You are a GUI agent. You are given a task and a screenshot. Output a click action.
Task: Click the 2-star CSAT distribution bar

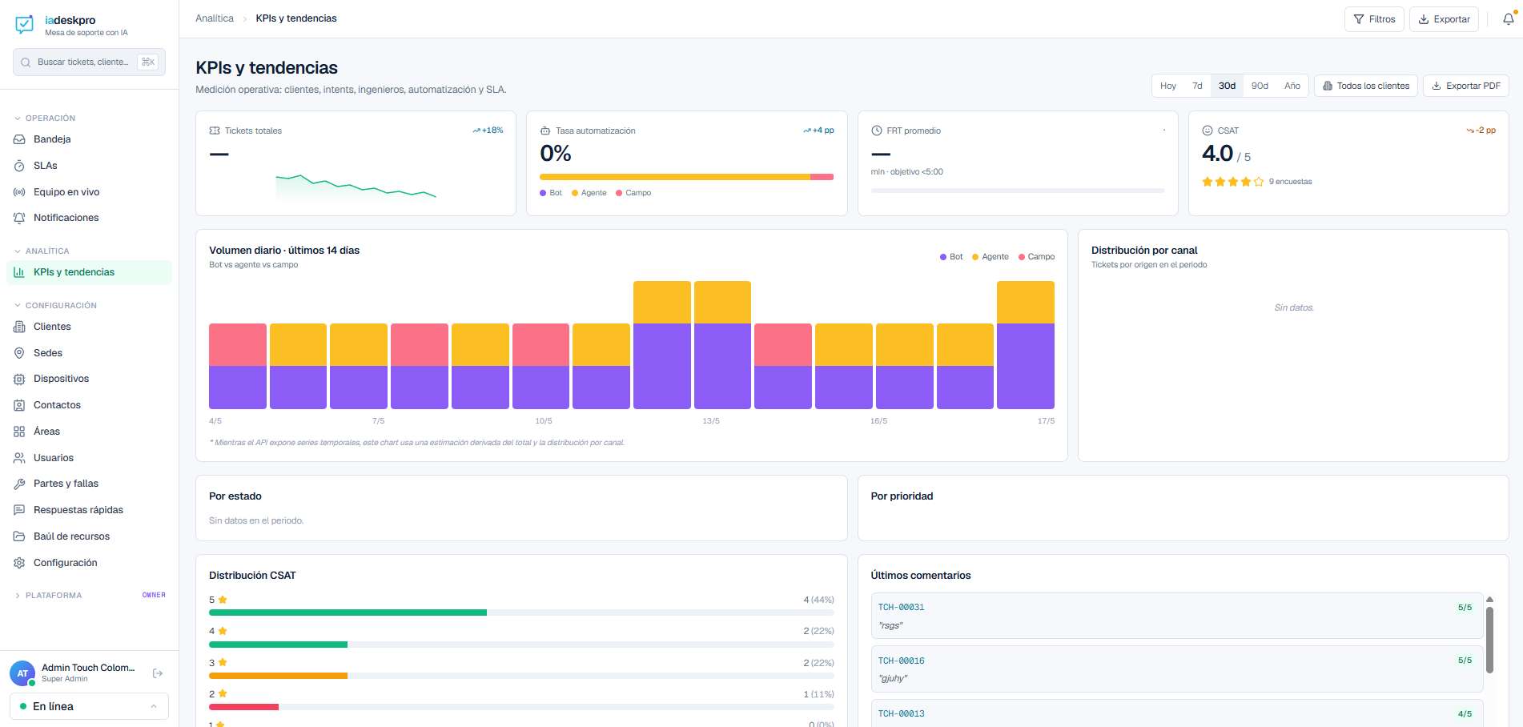pos(521,707)
